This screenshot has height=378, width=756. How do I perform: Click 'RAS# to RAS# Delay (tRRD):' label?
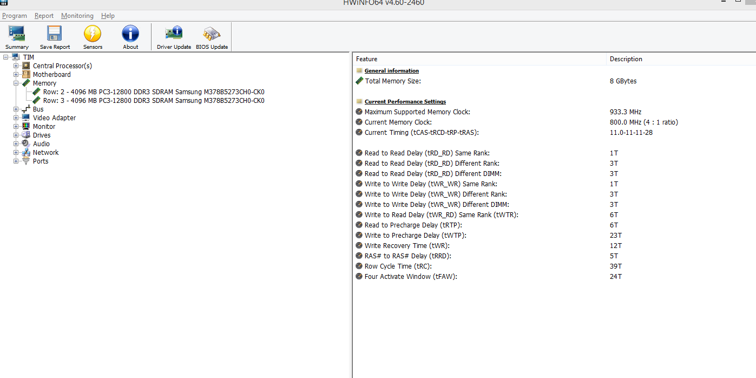click(407, 256)
